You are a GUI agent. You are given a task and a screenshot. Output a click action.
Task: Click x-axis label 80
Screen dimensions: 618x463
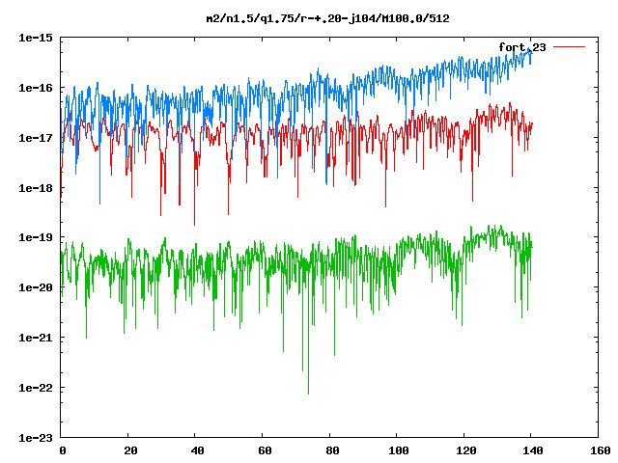coord(332,450)
